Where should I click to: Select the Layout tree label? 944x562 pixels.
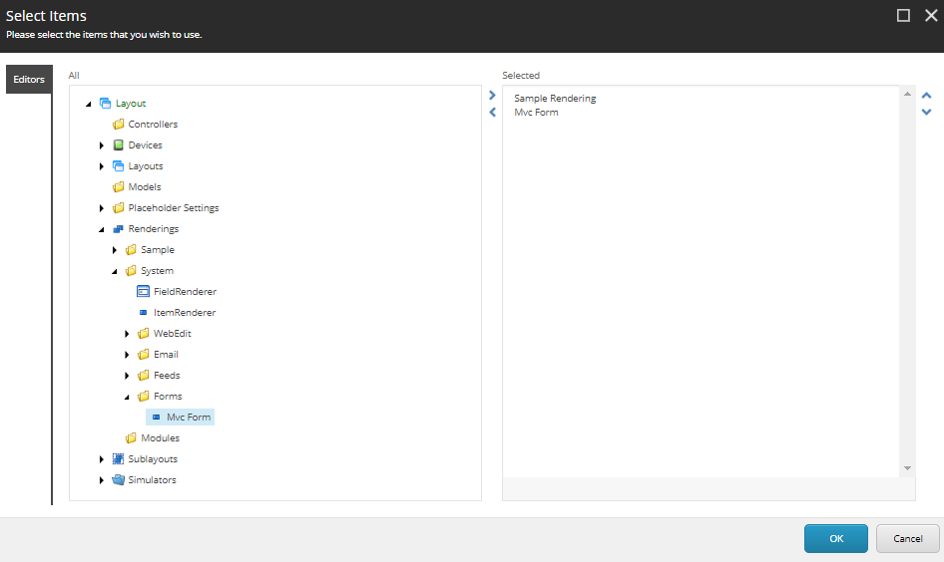point(131,104)
